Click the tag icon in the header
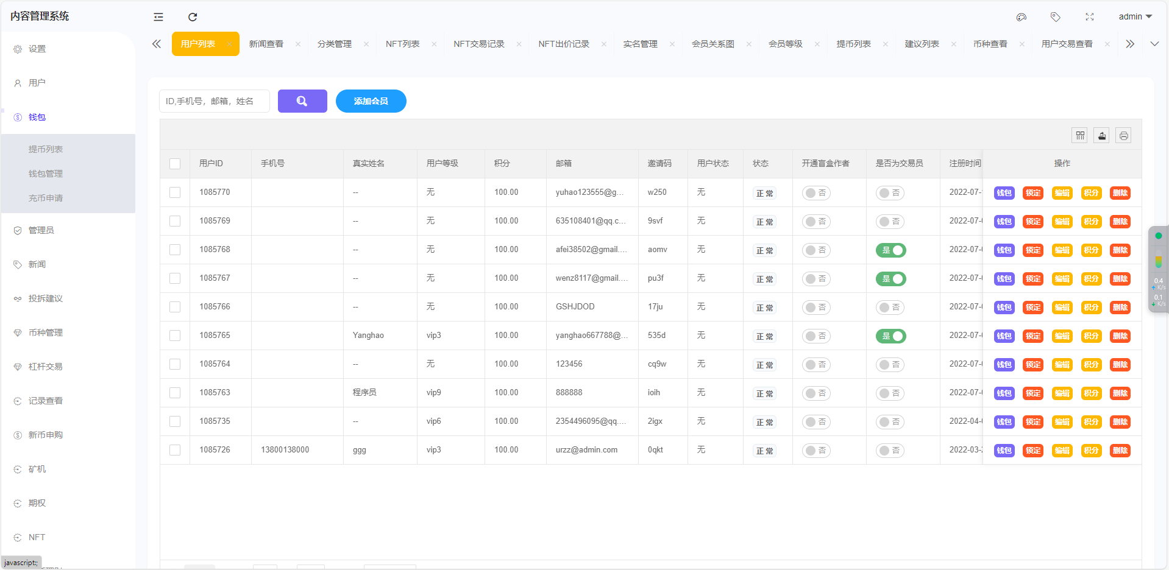Image resolution: width=1169 pixels, height=570 pixels. click(x=1056, y=17)
